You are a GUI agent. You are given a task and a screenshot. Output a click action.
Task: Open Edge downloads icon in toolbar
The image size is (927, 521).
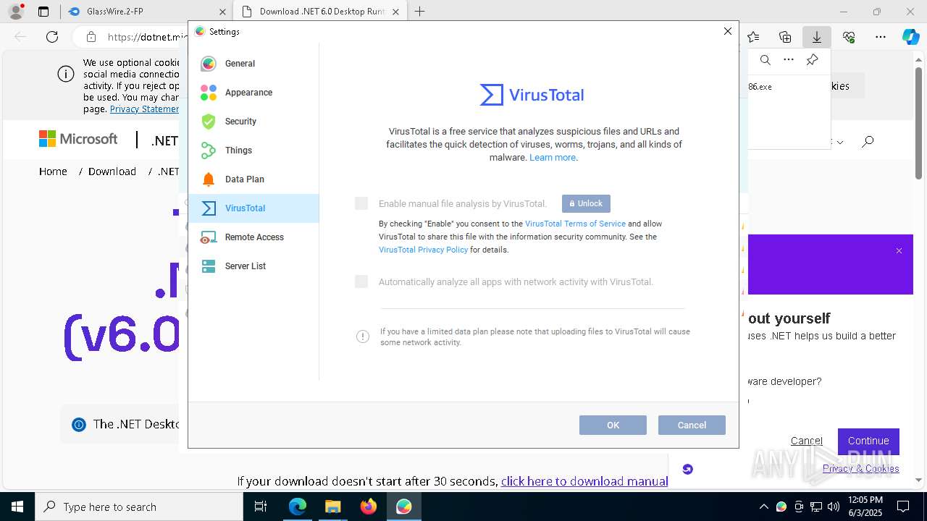point(816,37)
